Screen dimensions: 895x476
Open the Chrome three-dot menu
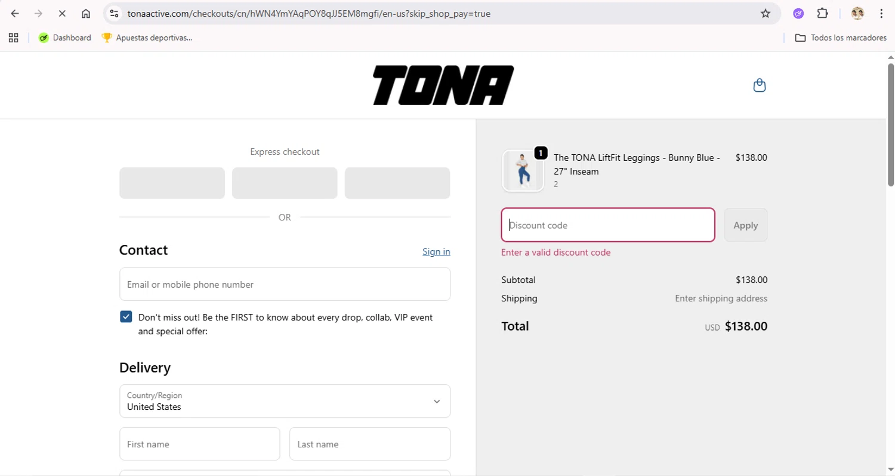click(881, 14)
